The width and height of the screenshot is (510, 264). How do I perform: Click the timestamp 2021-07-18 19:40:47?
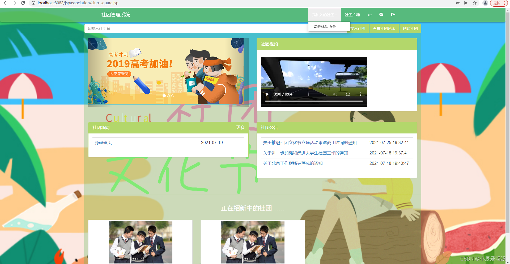[x=389, y=163]
